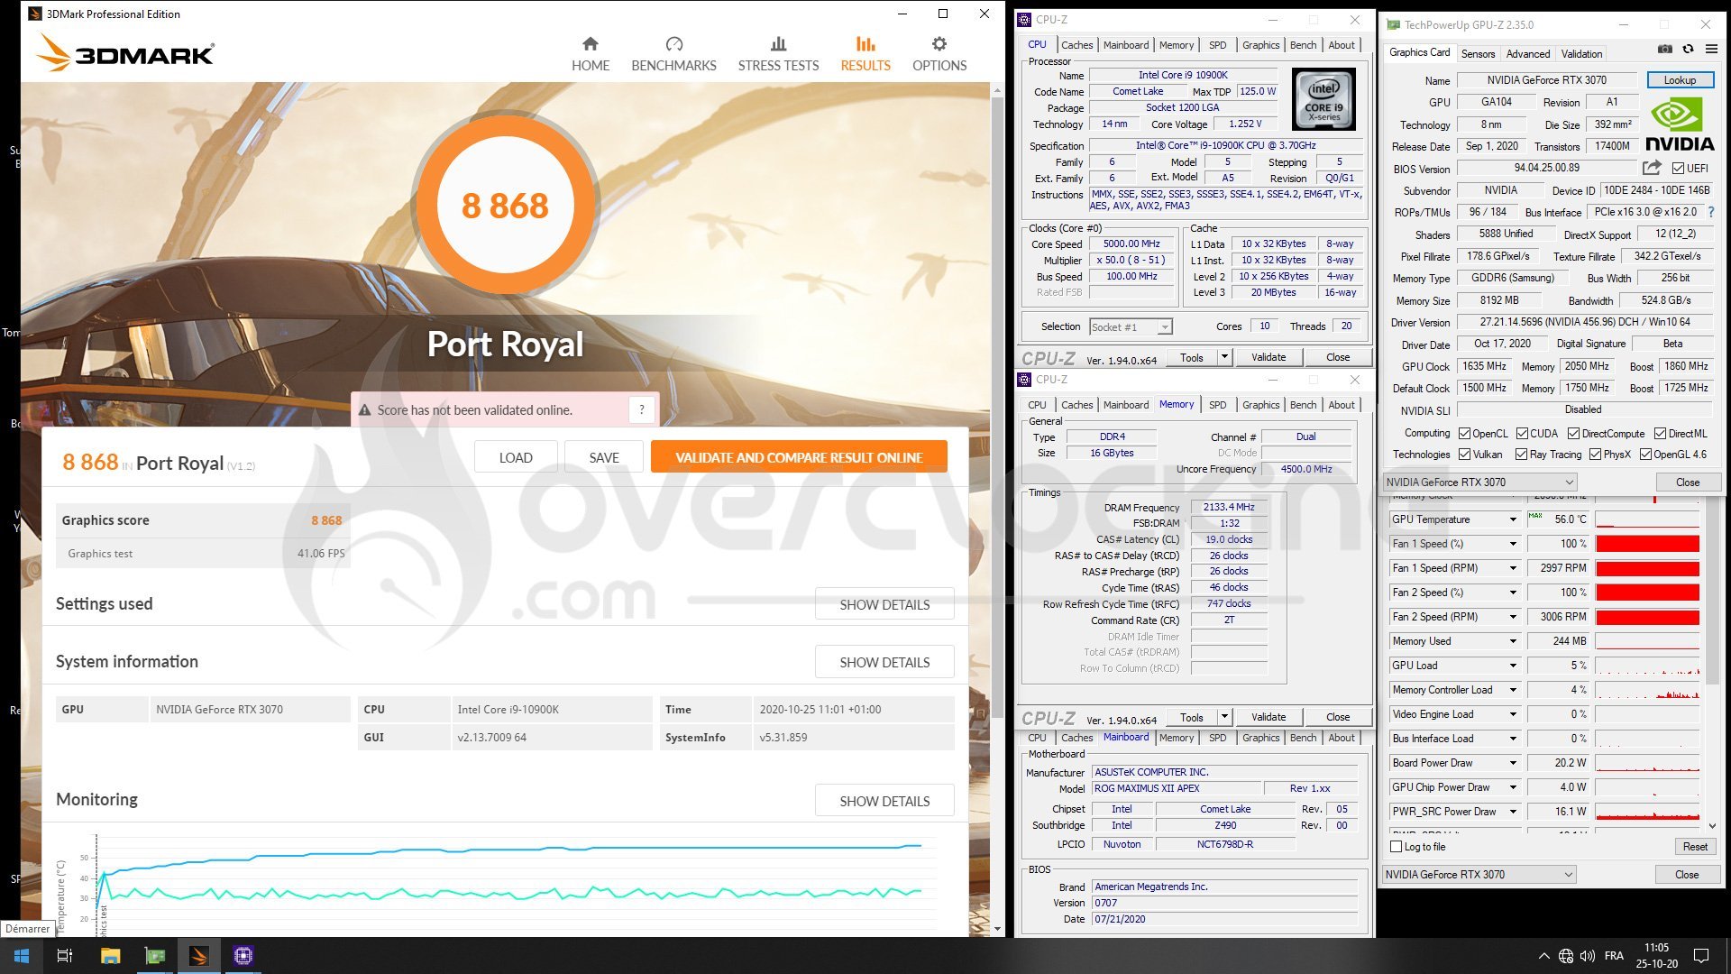Click the SAVE button in 3DMark
1731x974 pixels.
click(x=604, y=457)
